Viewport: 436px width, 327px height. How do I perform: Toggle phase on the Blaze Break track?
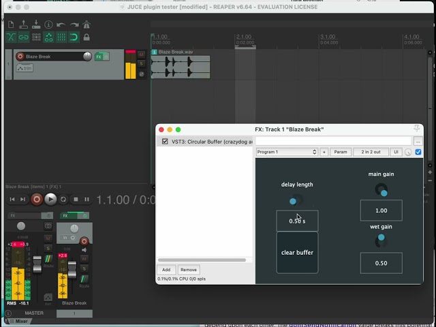click(141, 74)
